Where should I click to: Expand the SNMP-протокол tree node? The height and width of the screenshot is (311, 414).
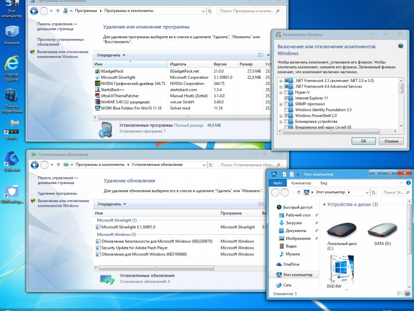click(281, 104)
